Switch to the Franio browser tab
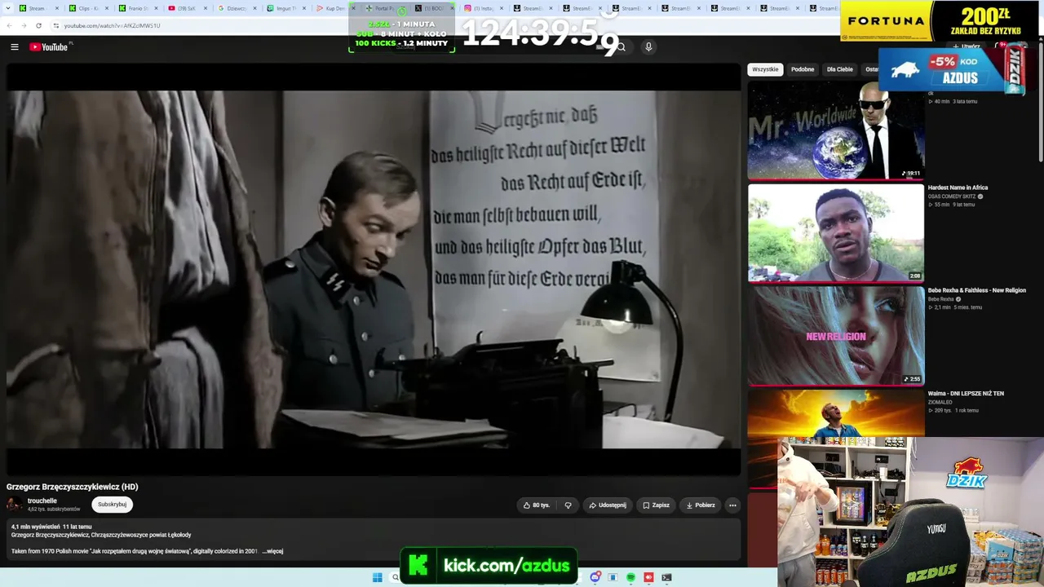 [136, 8]
